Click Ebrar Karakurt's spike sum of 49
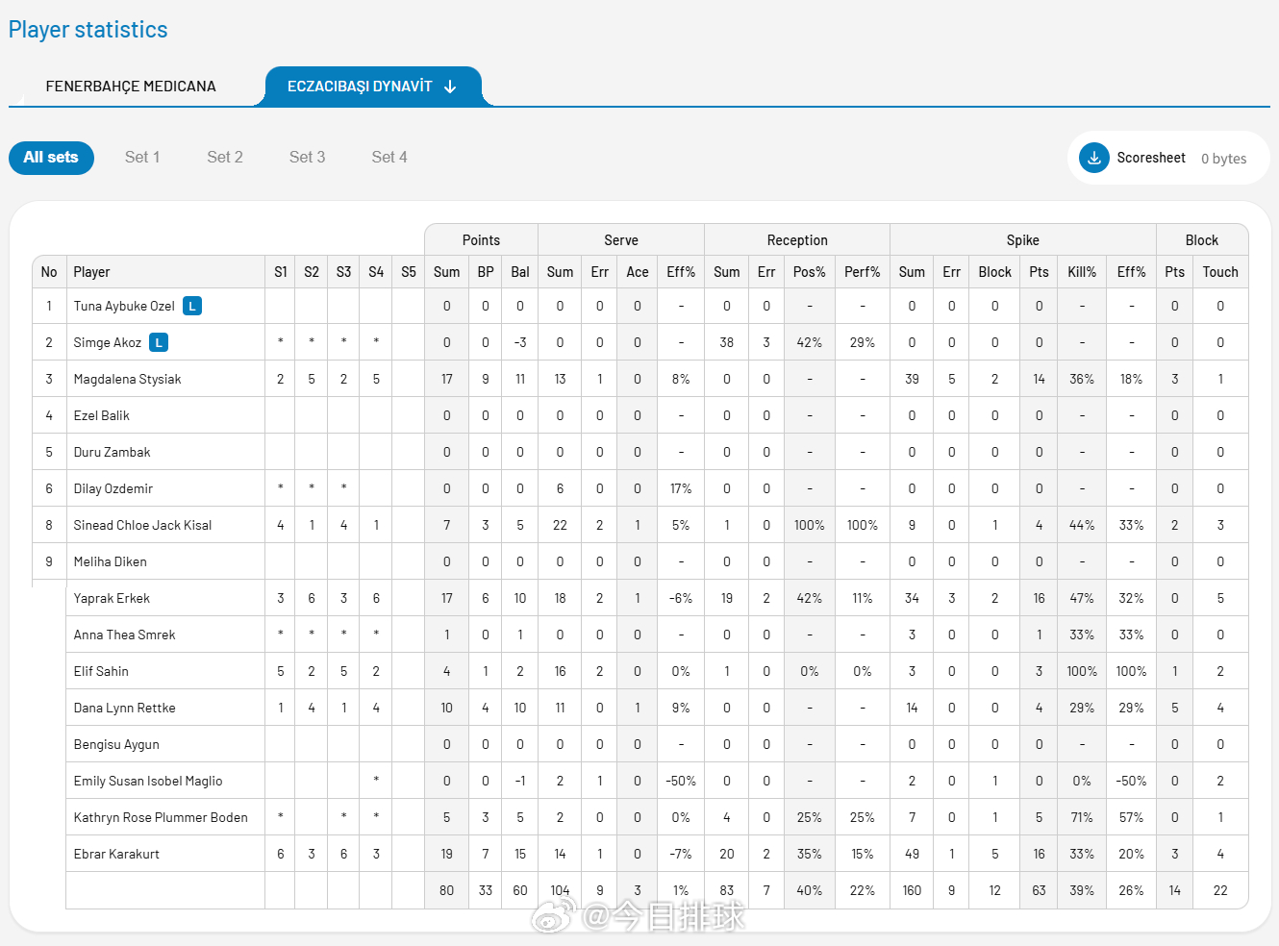This screenshot has height=946, width=1279. coord(912,855)
